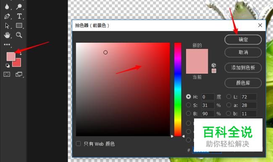
Task: Click the S value field showing 31
Action: click(208, 105)
